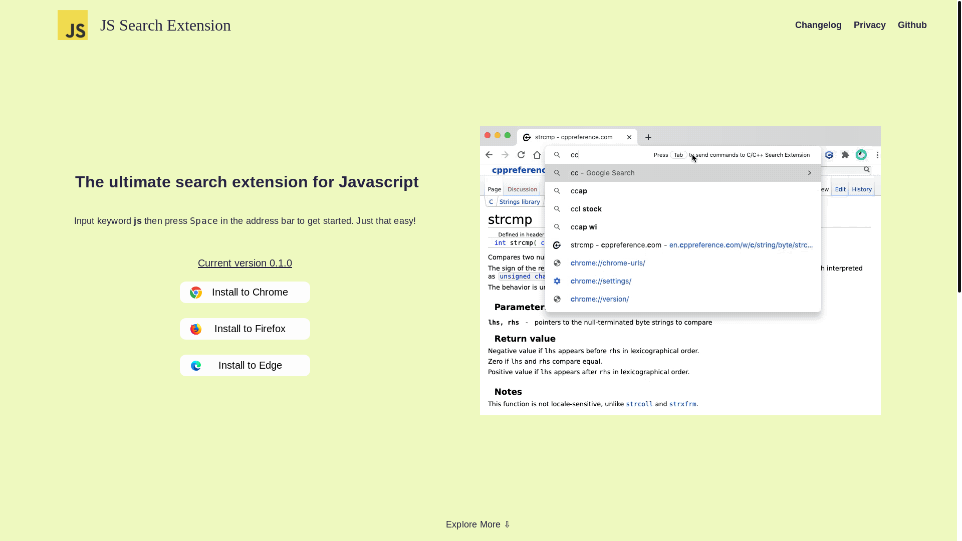Click the new tab plus icon in demo
Screen dimensions: 962x541
click(x=648, y=137)
